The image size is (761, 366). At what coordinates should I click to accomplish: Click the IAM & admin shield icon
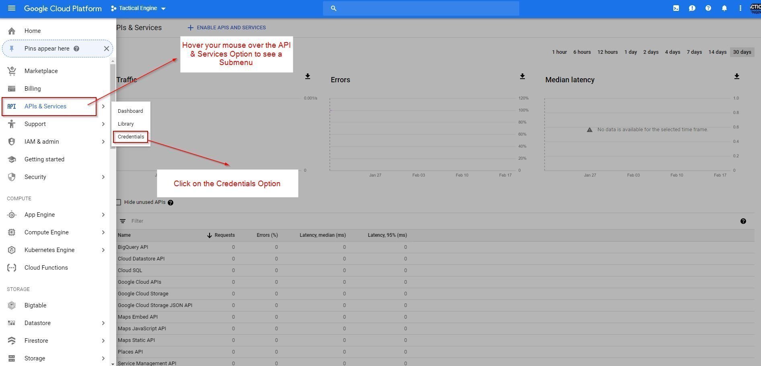12,142
